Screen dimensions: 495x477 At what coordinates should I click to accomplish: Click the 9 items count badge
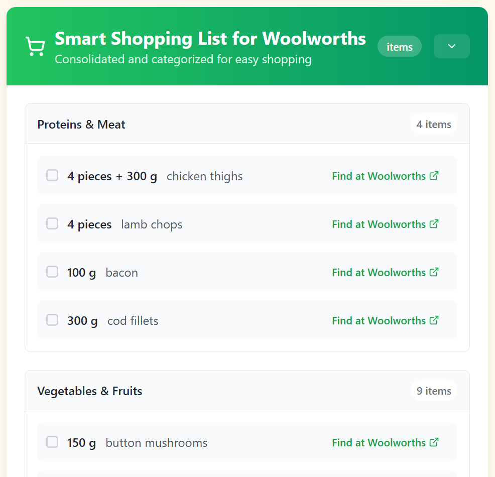[434, 391]
